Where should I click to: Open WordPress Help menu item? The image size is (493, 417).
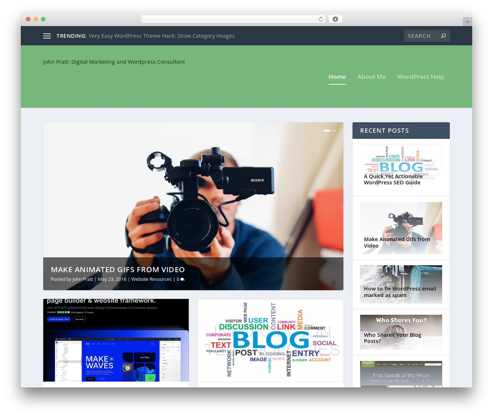pos(421,77)
